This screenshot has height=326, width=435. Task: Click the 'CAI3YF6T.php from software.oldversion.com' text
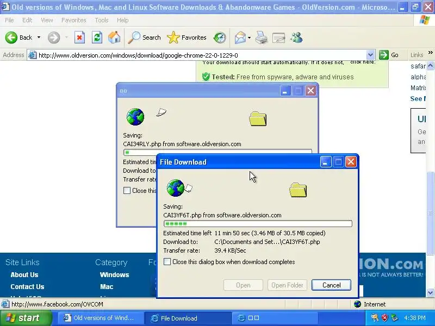click(x=222, y=215)
